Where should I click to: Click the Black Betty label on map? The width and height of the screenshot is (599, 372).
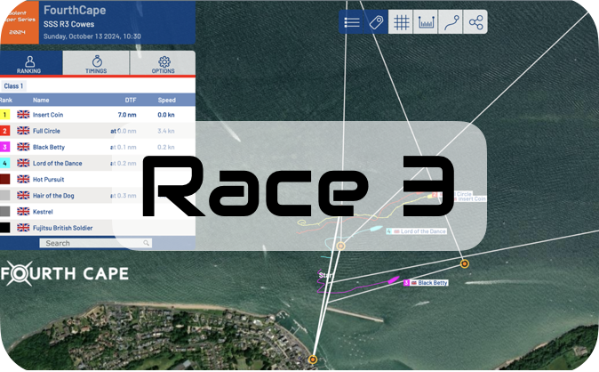pos(432,283)
